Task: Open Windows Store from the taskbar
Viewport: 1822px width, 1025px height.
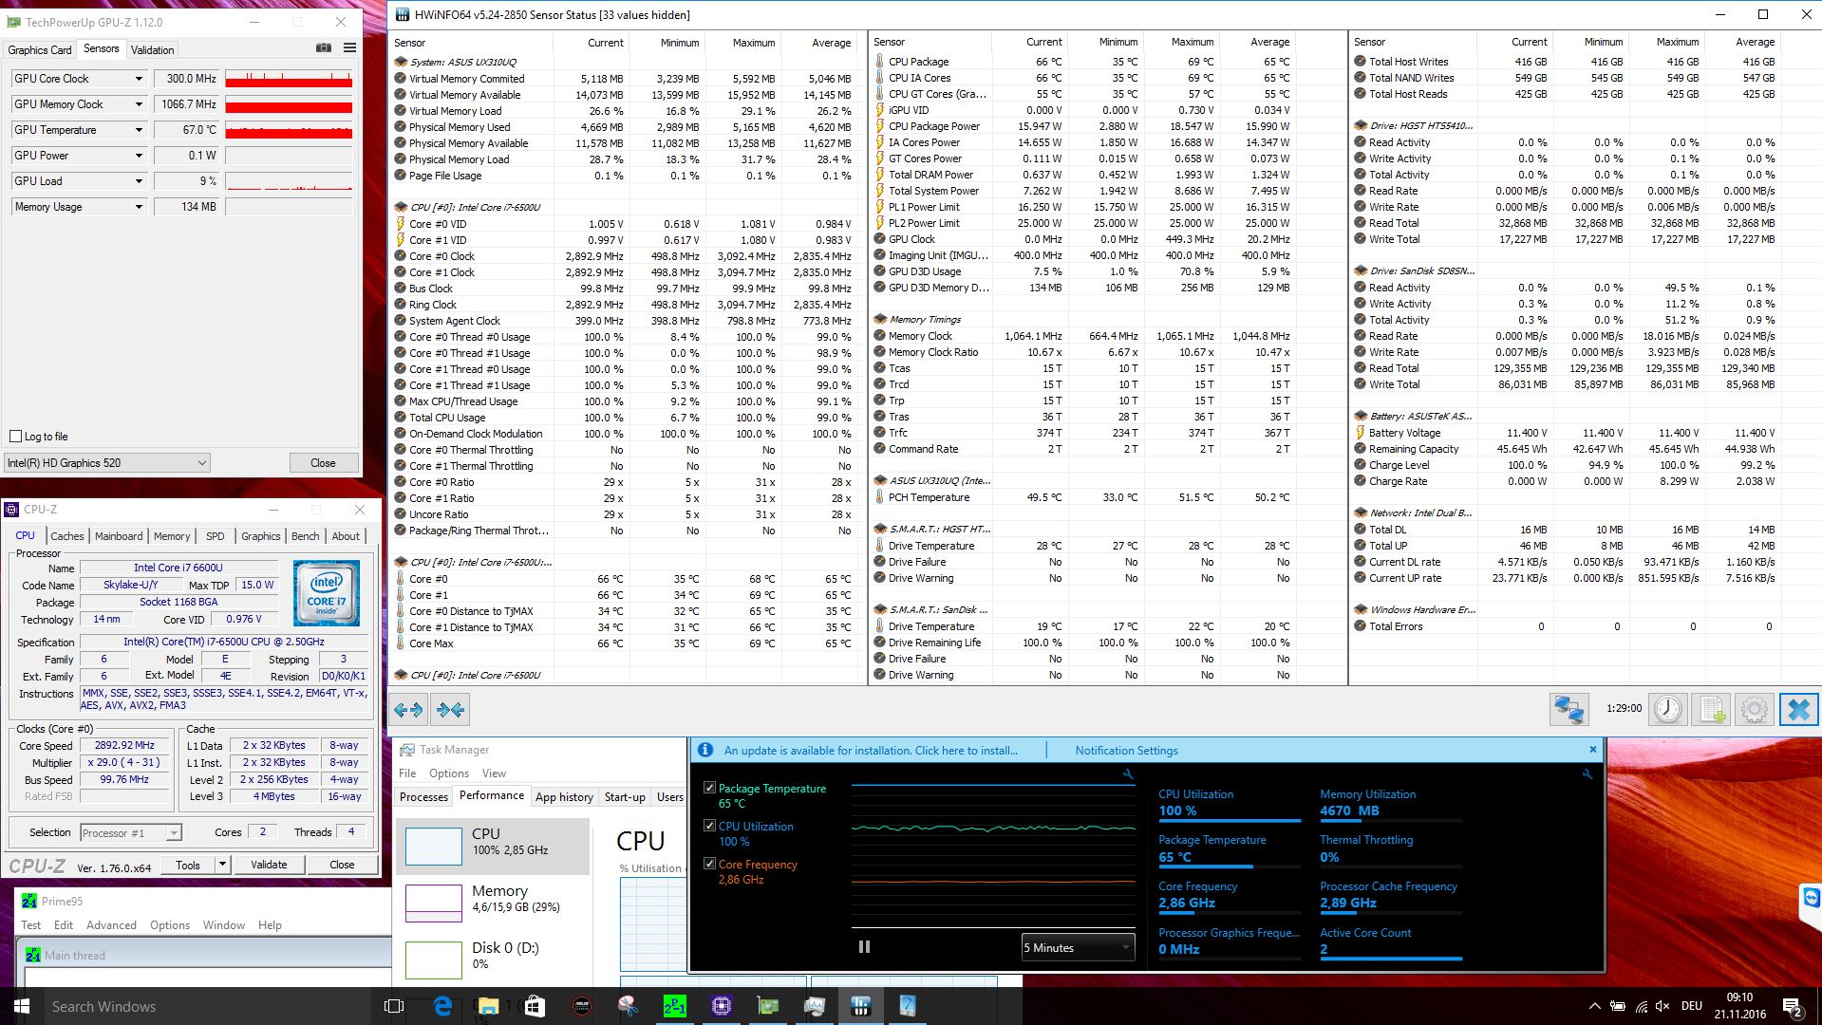Action: pos(535,1006)
